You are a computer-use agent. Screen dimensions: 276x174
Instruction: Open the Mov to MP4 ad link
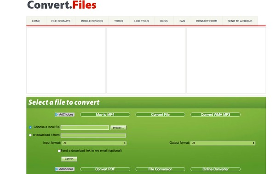click(x=105, y=115)
